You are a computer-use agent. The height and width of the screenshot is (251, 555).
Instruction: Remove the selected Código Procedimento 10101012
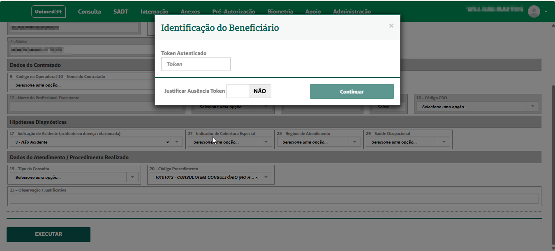pos(257,177)
